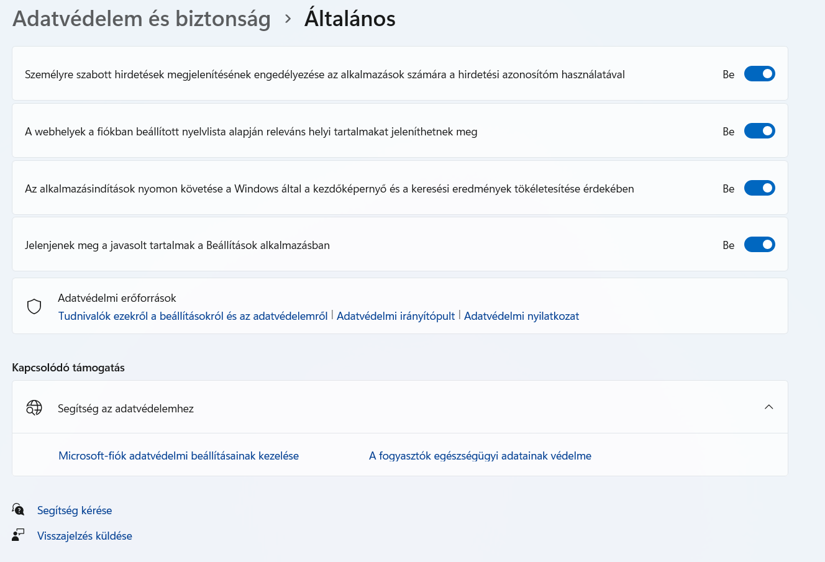Viewport: 825px width, 562px height.
Task: Open Tudnivalók ezekről a beállításokról link
Action: [193, 316]
